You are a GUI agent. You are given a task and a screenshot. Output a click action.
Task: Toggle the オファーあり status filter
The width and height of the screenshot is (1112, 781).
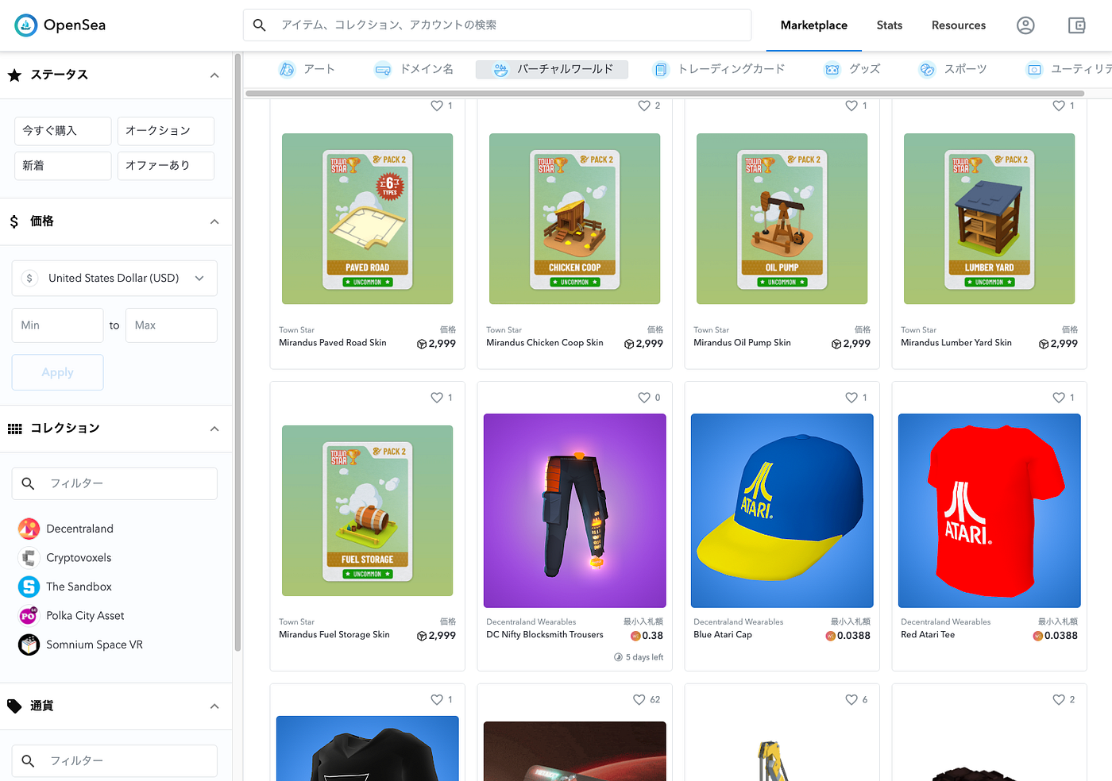coord(166,166)
